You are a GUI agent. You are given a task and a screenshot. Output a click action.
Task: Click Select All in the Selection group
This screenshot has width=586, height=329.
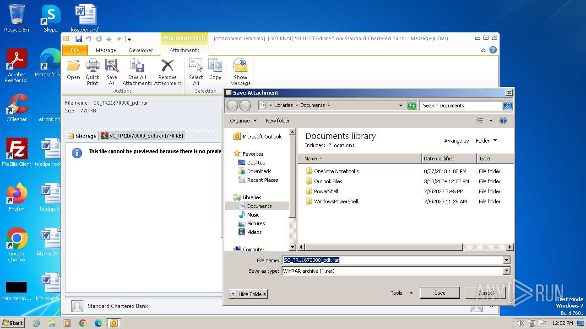click(x=196, y=72)
